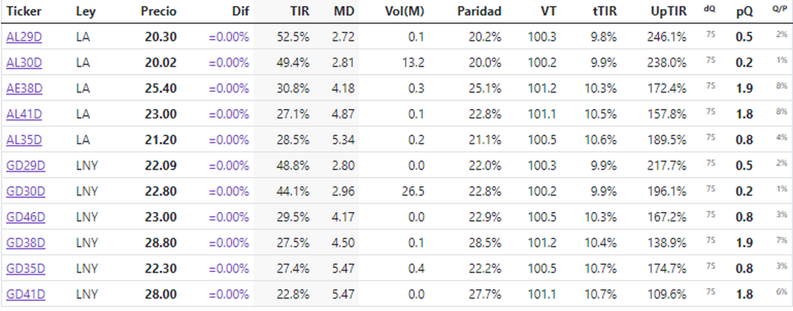Select the GD38D ticker link
The width and height of the screenshot is (793, 311).
click(25, 243)
